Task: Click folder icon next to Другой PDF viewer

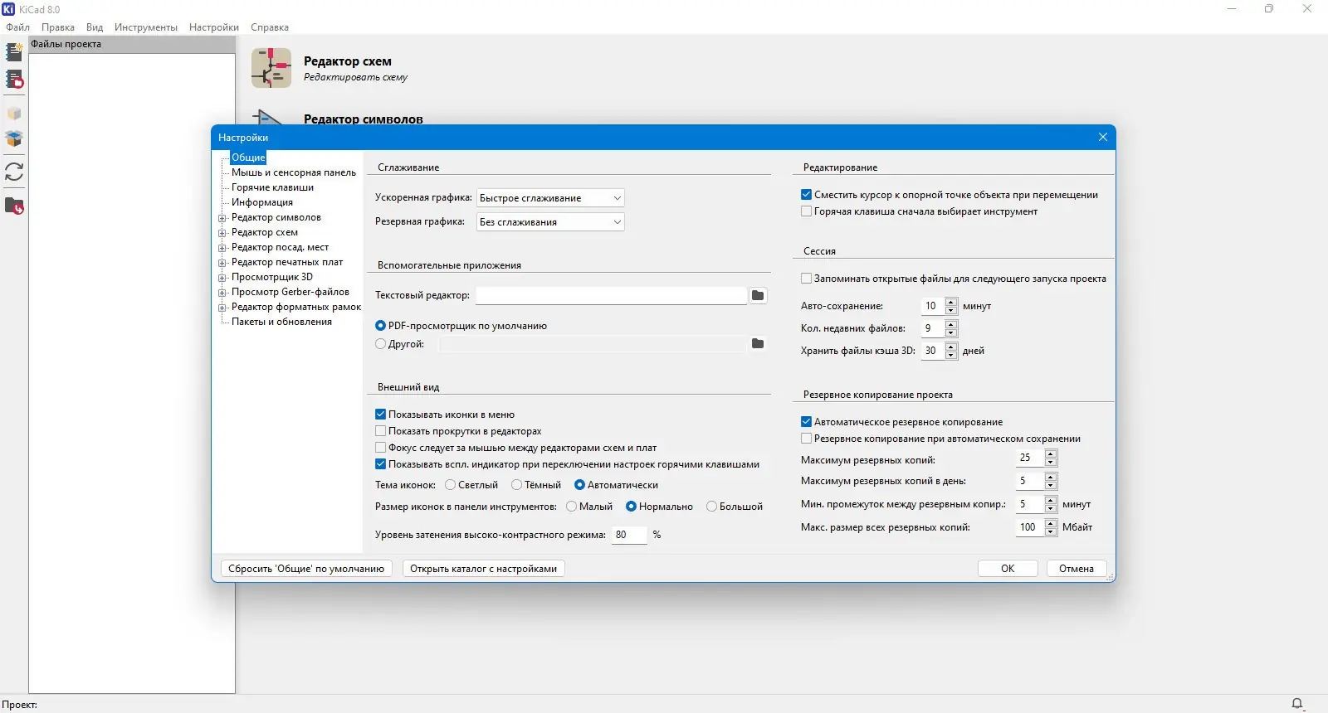Action: [x=758, y=343]
